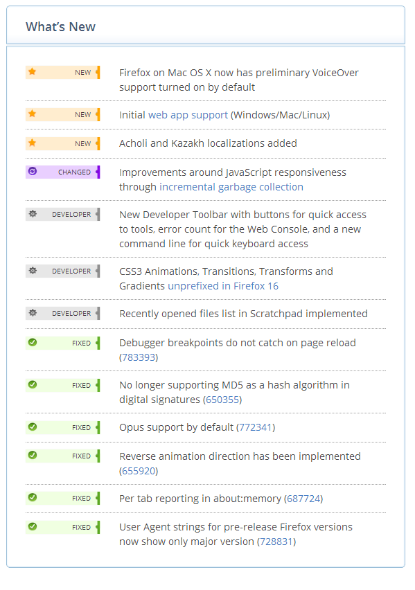Click the What's New heading
The width and height of the screenshot is (415, 590).
click(61, 27)
